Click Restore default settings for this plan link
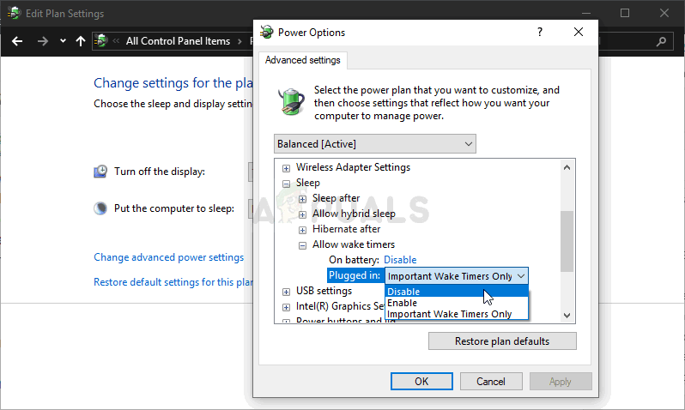Screen dimensions: 685x410 coord(173,282)
